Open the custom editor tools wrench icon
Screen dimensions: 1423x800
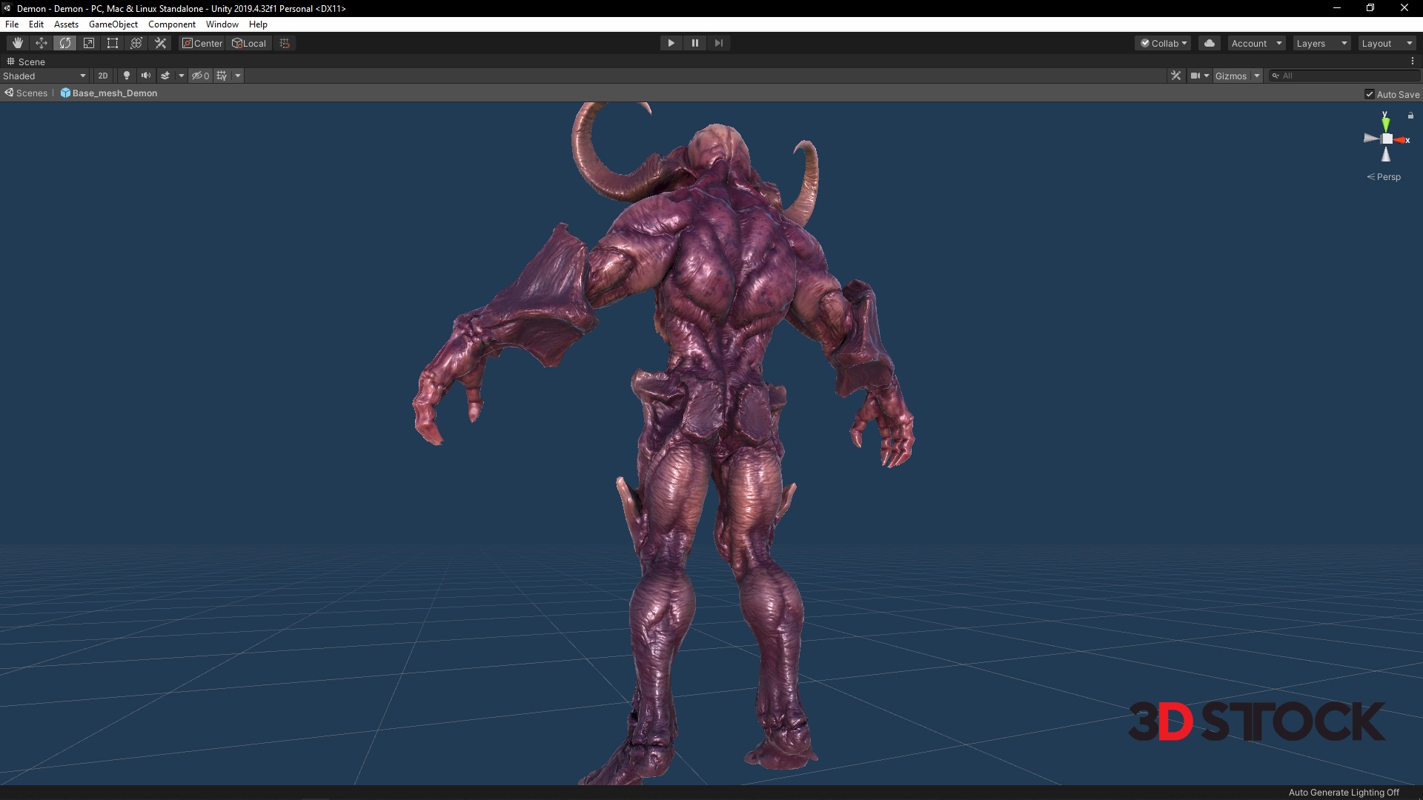(x=160, y=43)
